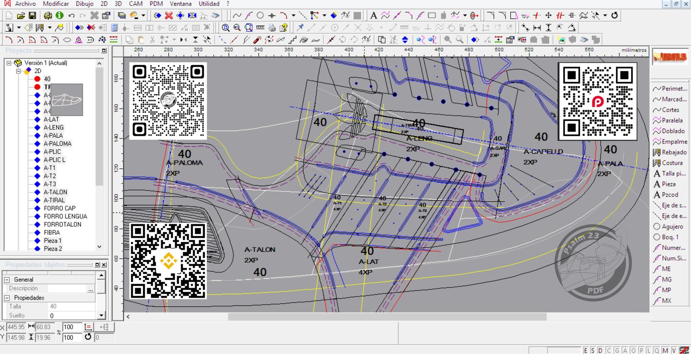The height and width of the screenshot is (354, 691).
Task: Open the color palette dropdown arrow
Action: click(143, 16)
